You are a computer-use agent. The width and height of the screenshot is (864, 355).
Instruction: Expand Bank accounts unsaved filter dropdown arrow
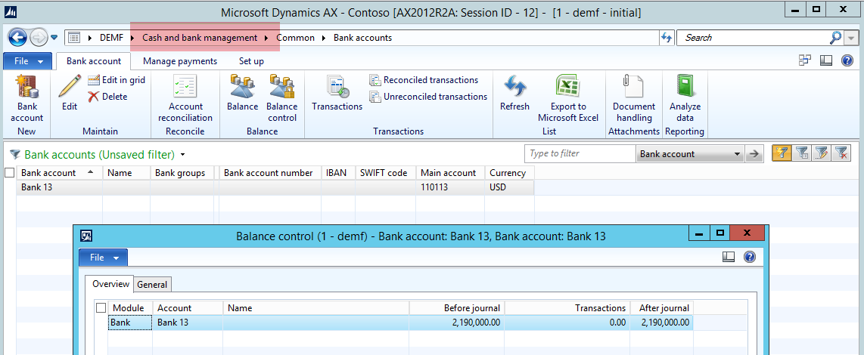pyautogui.click(x=182, y=155)
